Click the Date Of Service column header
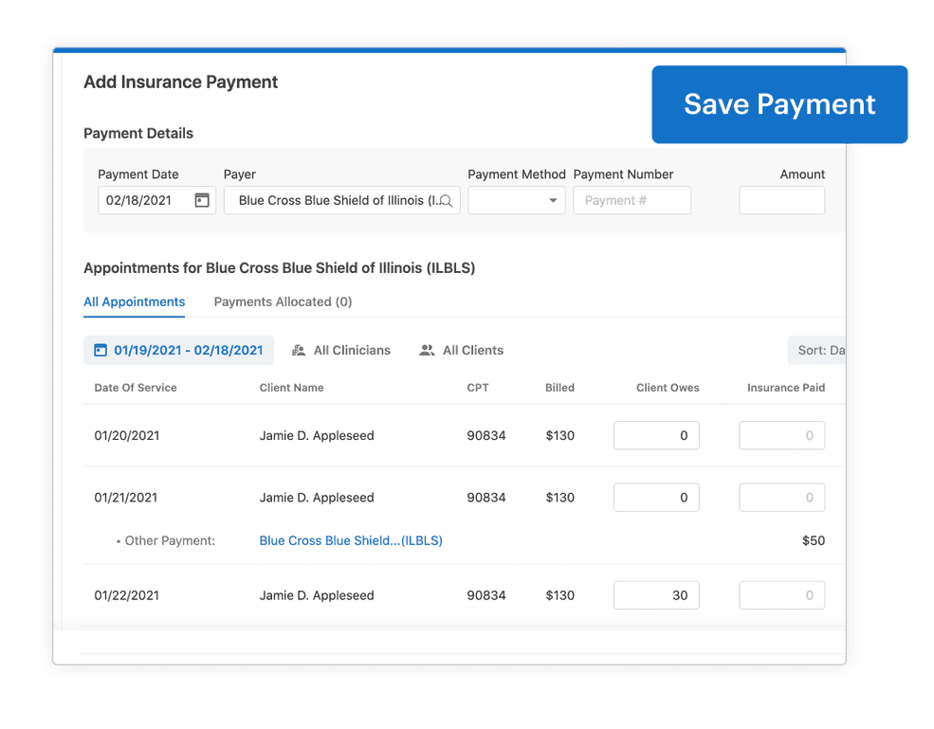The width and height of the screenshot is (934, 729). 136,388
